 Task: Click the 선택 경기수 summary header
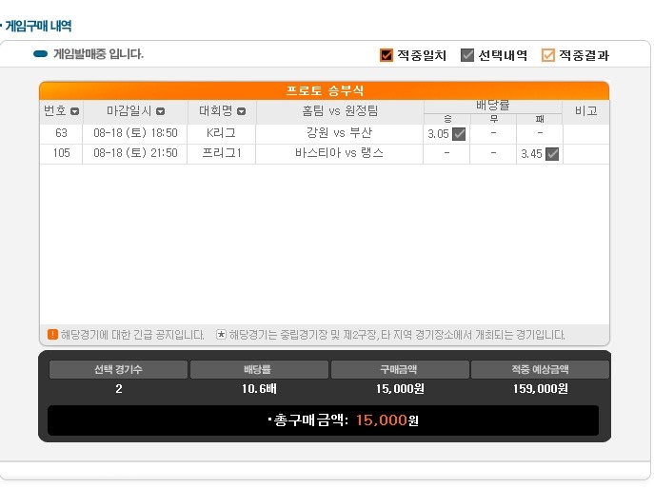click(118, 369)
